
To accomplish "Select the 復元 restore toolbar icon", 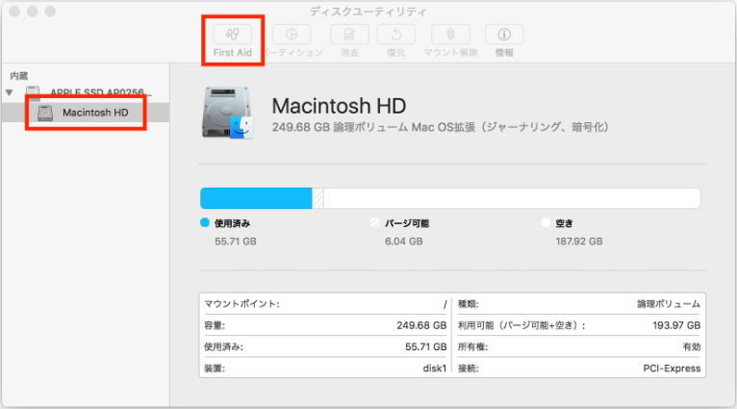I will (395, 35).
